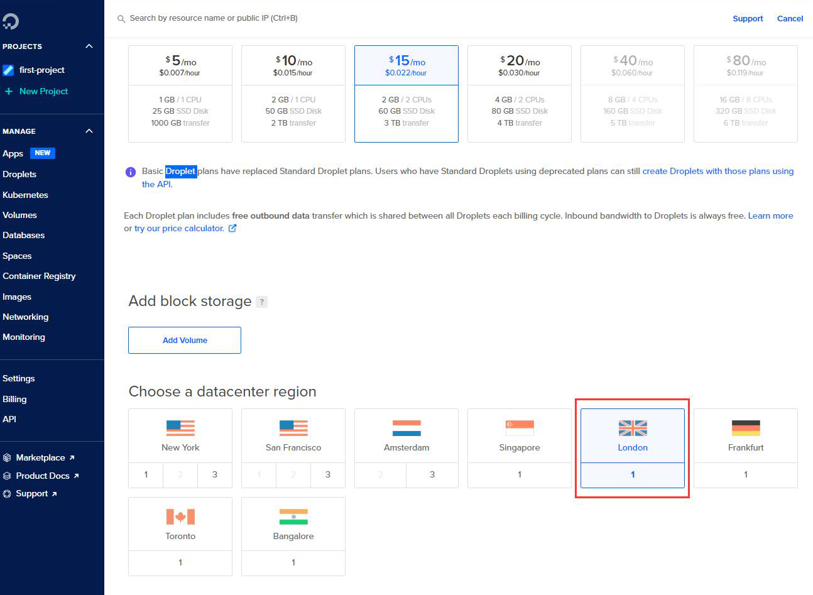Select the $20/mo droplet plan
The height and width of the screenshot is (595, 813).
point(520,94)
